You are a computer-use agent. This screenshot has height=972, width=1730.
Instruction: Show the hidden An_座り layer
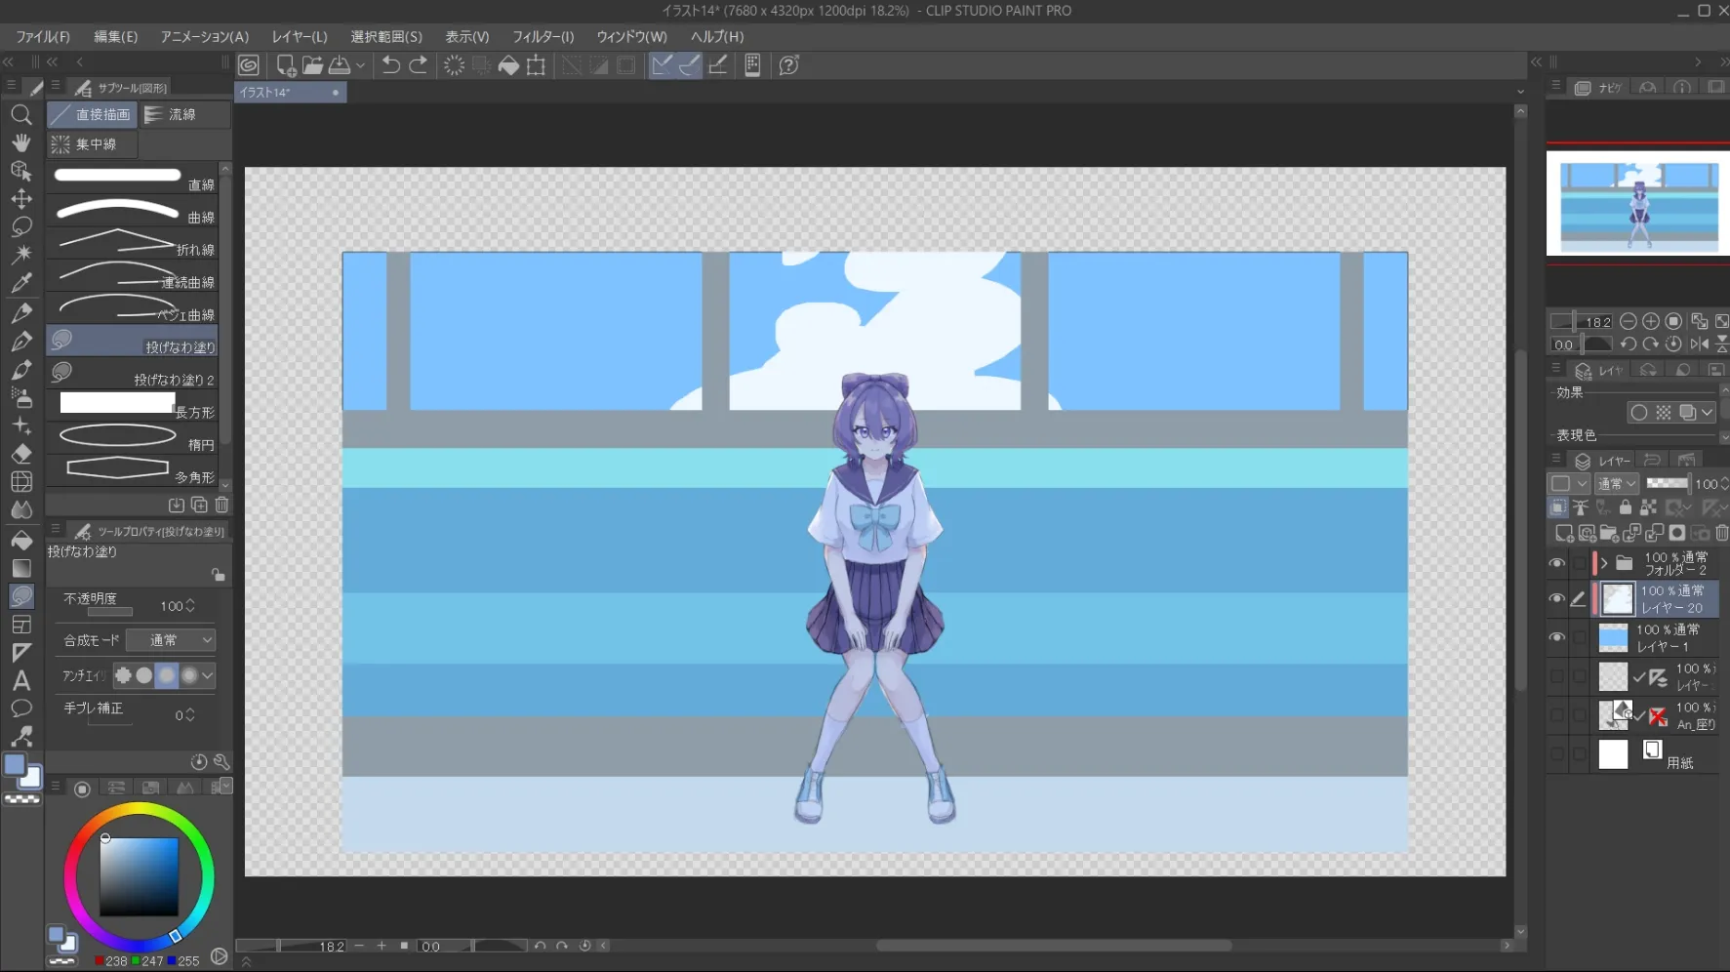tap(1557, 715)
